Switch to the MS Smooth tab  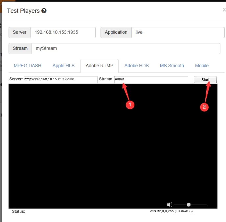click(172, 66)
